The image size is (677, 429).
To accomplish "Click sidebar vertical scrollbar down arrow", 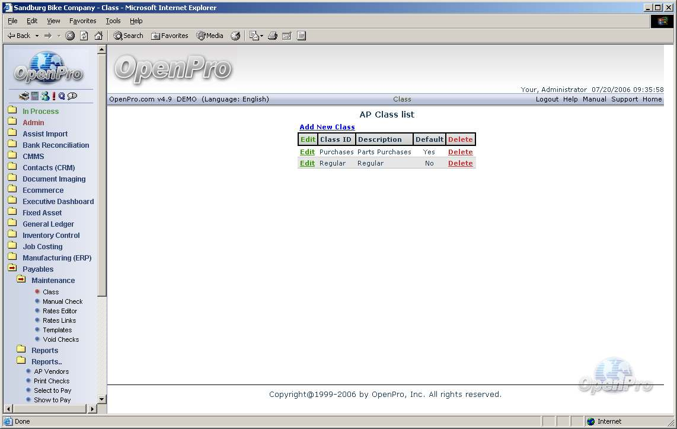I will pos(101,399).
